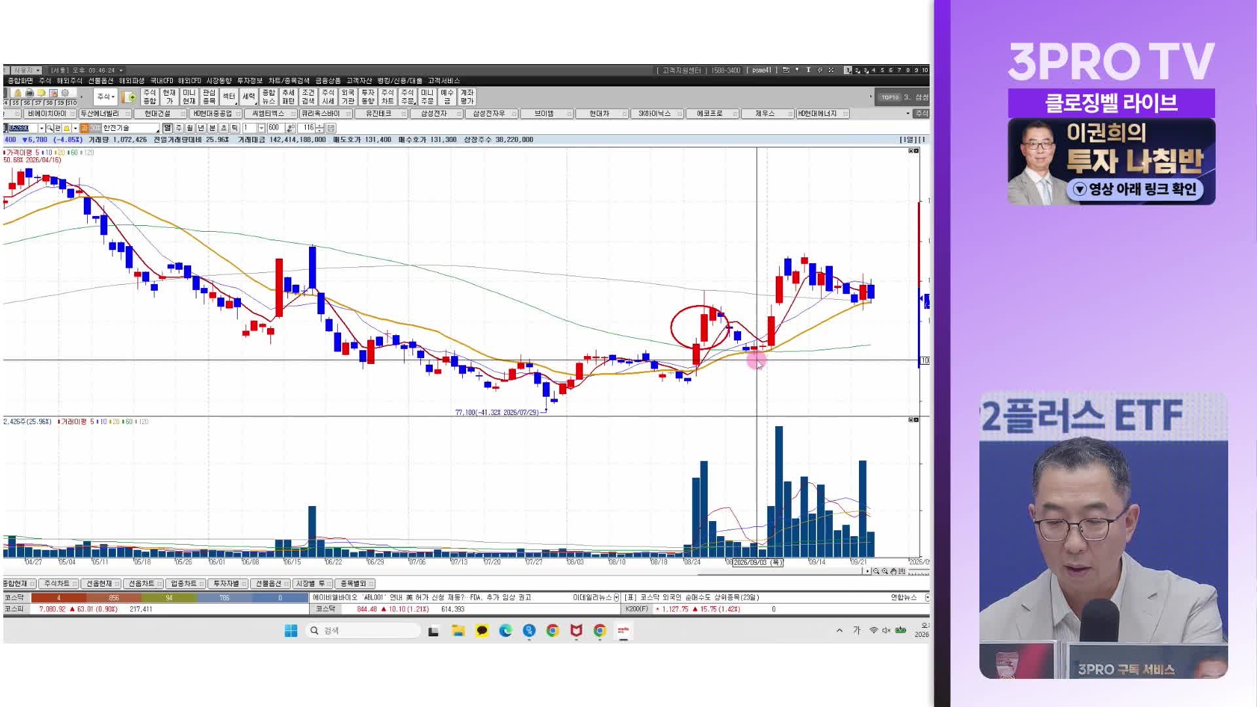Click the Windows taskbar search box
The image size is (1257, 707).
click(364, 630)
